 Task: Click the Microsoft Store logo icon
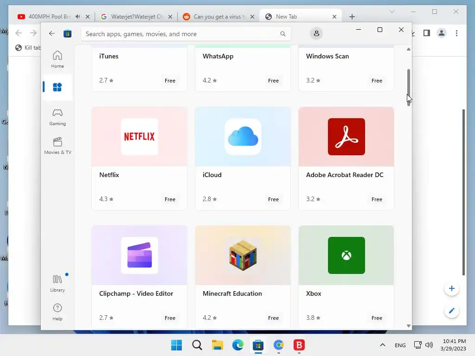coord(67,33)
